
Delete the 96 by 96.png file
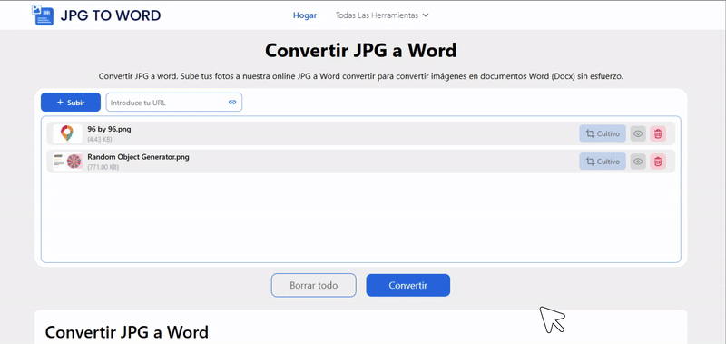658,133
